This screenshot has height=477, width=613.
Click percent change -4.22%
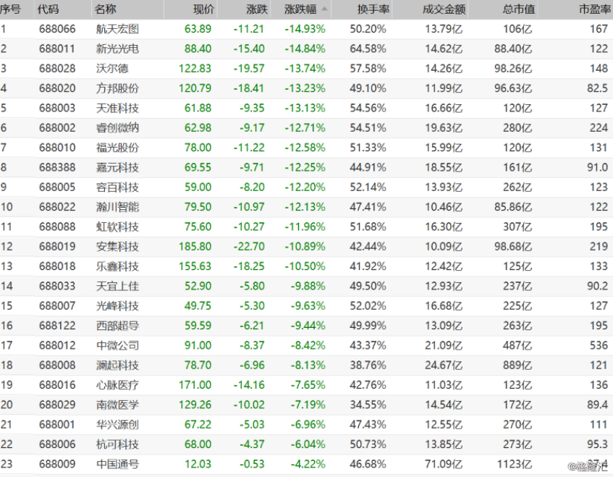pos(308,464)
